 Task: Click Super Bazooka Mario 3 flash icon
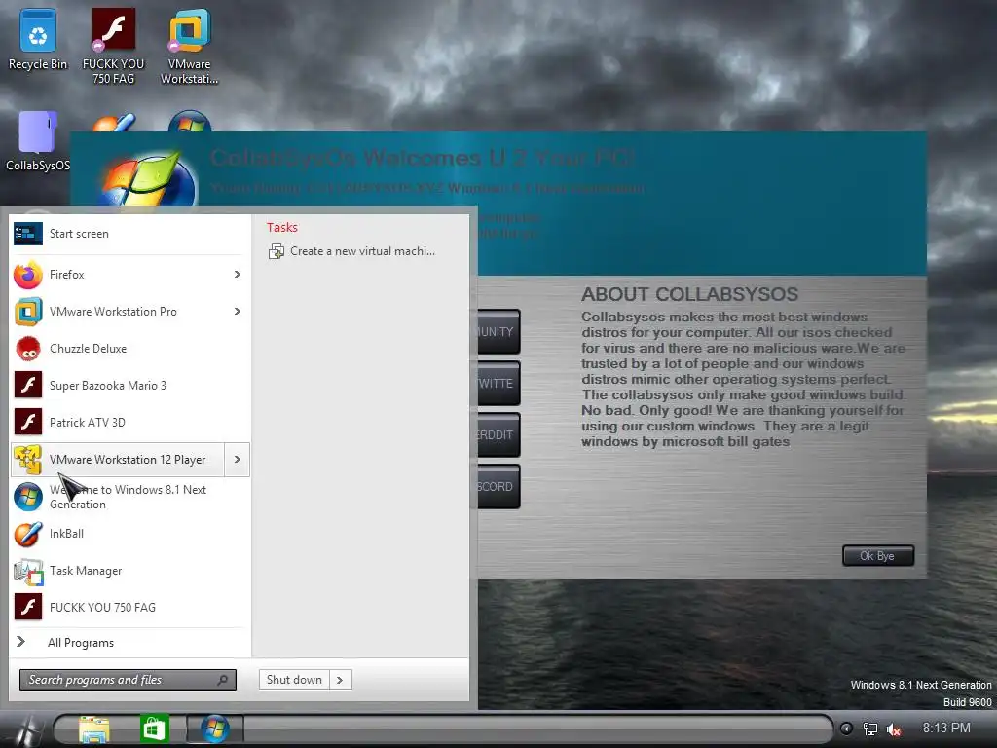tap(28, 386)
